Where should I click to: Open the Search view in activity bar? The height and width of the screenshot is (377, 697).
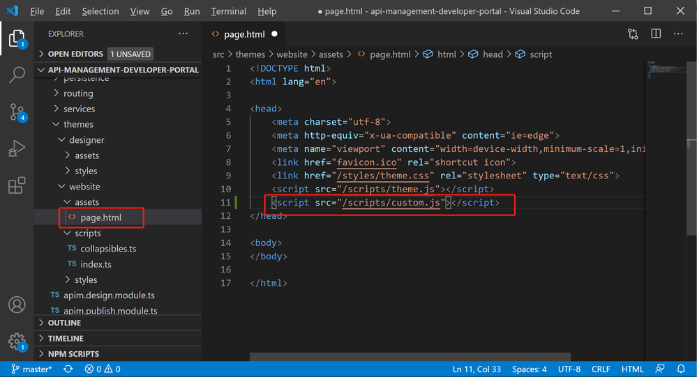(17, 75)
